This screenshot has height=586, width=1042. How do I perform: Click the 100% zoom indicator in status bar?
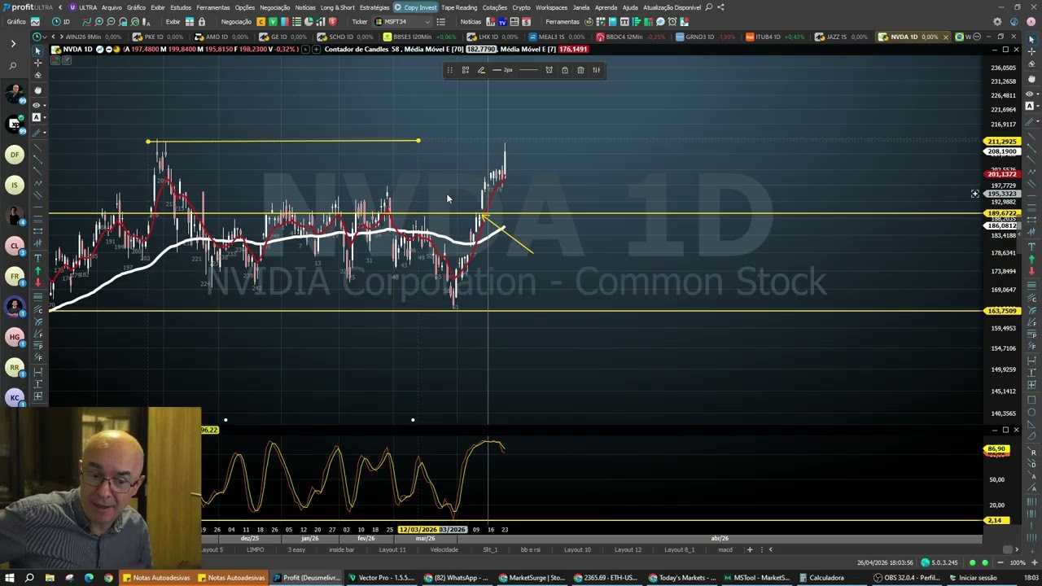click(1017, 562)
